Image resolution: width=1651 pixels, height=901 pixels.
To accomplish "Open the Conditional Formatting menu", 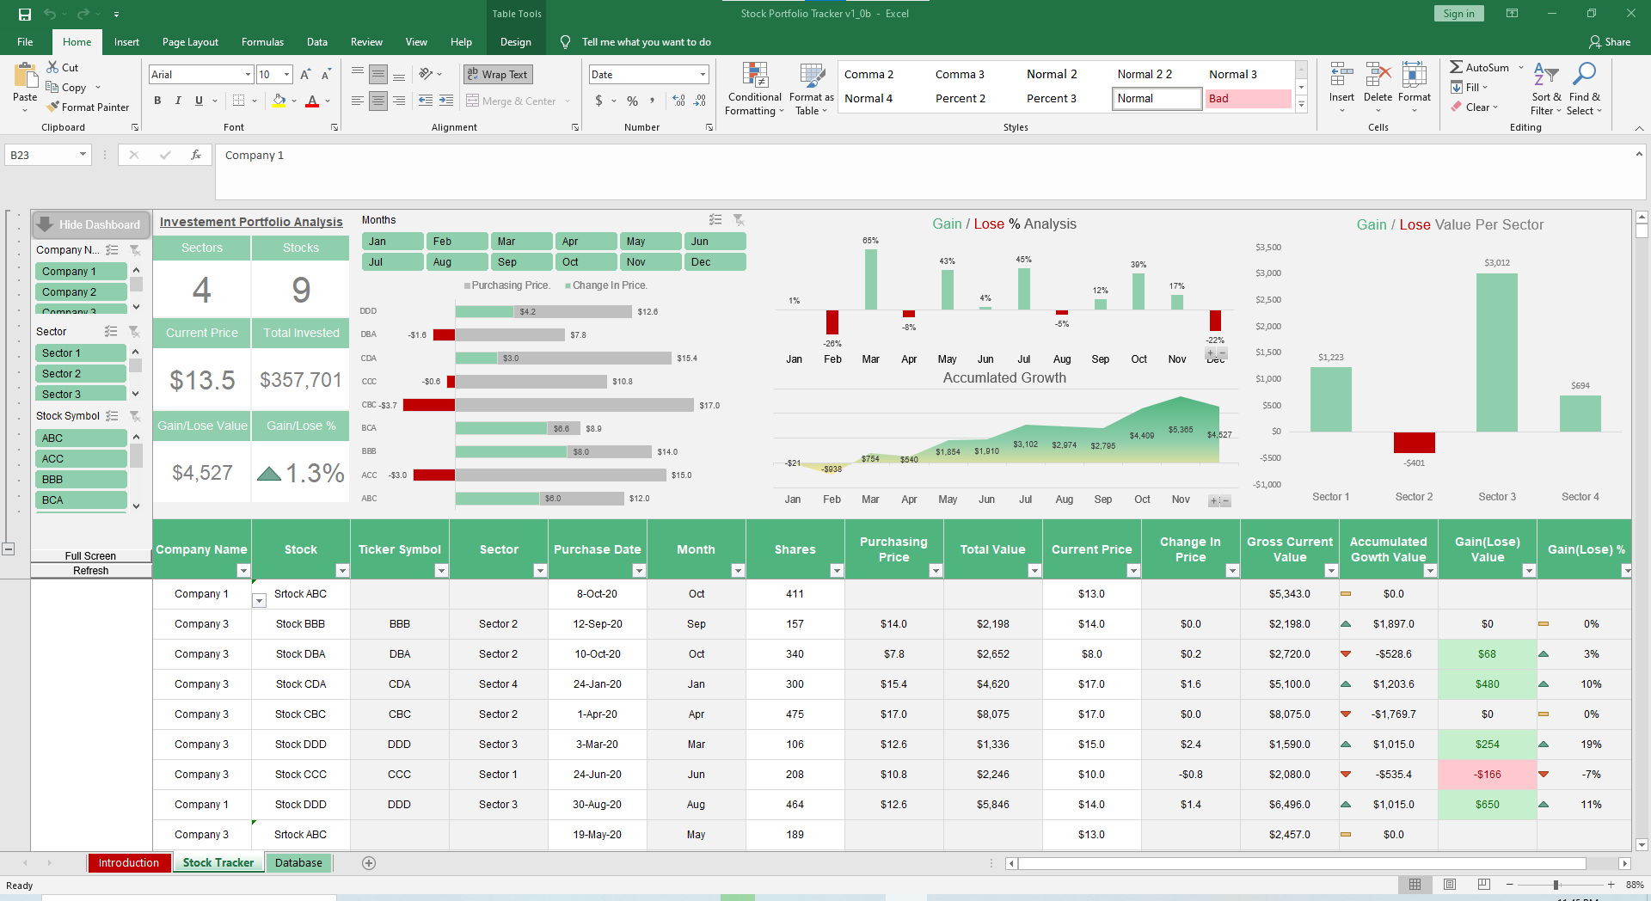I will tap(754, 89).
